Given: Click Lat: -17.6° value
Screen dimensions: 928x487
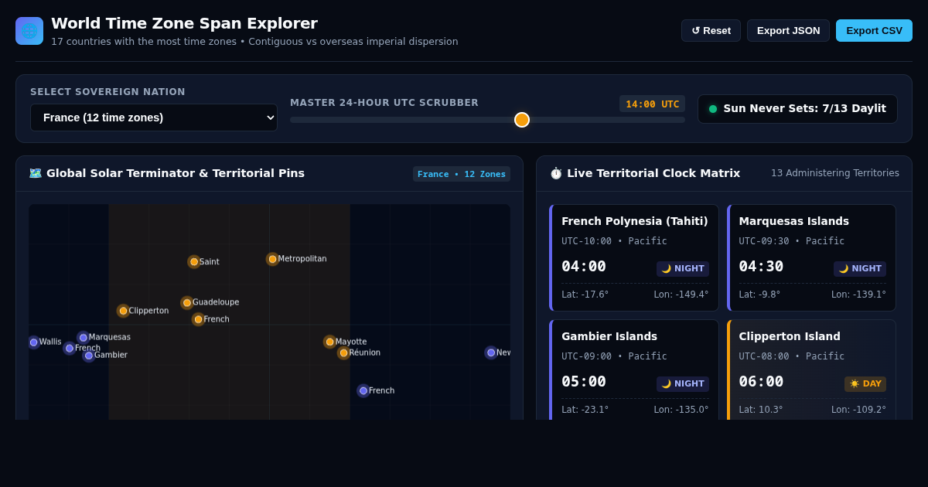Looking at the screenshot, I should (585, 295).
